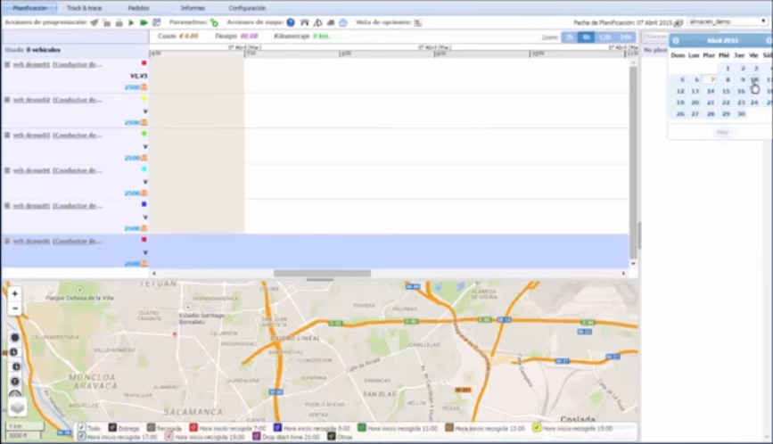Open the Pedidos tab
This screenshot has width=773, height=444.
tap(138, 8)
